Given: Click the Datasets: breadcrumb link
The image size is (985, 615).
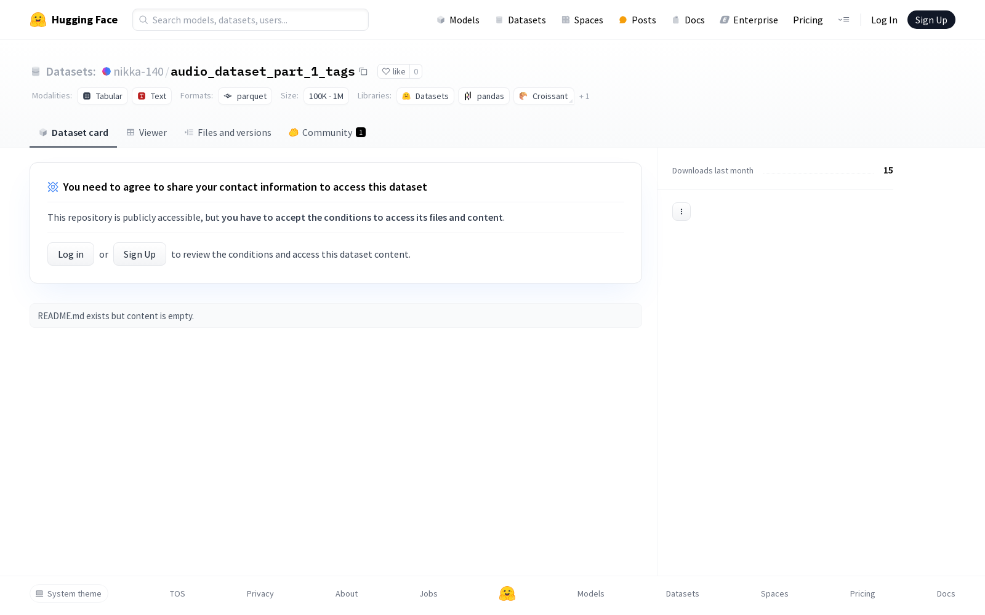Looking at the screenshot, I should click(x=71, y=71).
